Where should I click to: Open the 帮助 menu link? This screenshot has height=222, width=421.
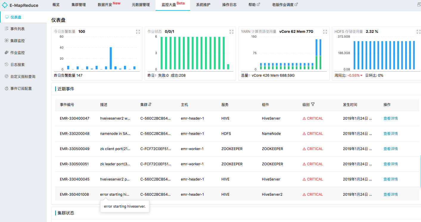coord(252,5)
